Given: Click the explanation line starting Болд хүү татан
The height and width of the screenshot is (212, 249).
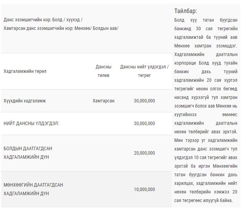Looking at the screenshot, I should coord(206,20).
